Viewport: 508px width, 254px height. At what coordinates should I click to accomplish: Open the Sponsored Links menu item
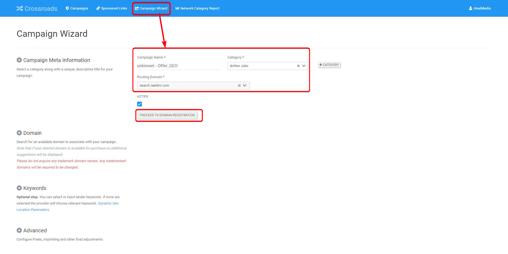(x=112, y=8)
